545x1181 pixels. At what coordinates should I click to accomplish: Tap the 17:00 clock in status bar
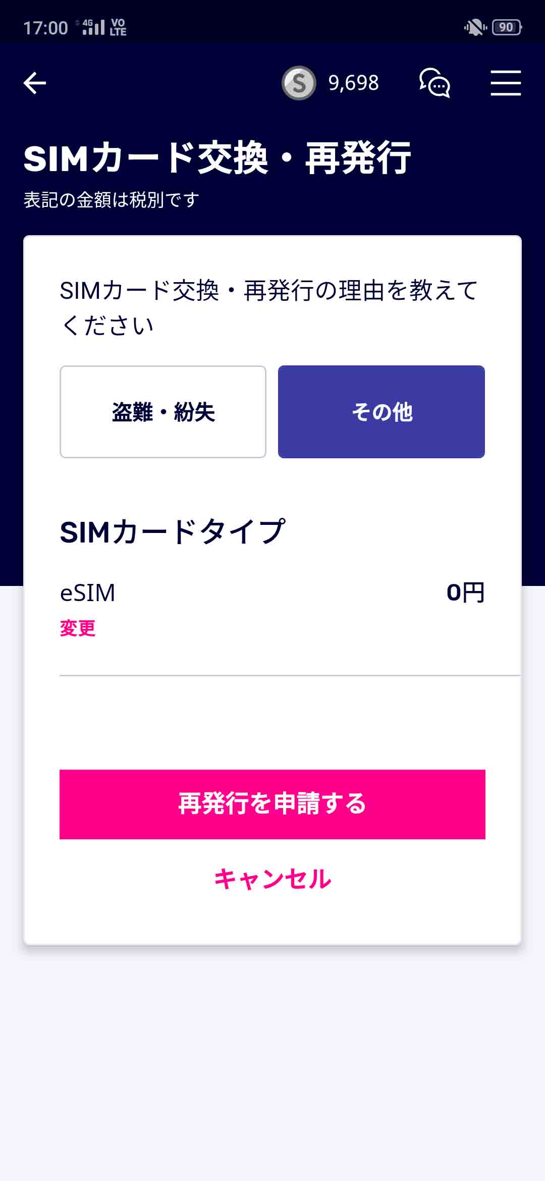click(45, 28)
